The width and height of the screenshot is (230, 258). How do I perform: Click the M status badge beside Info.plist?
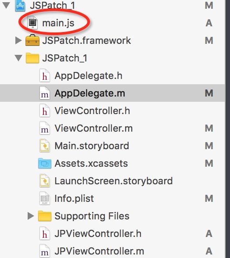209,198
